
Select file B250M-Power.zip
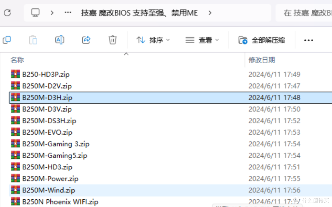pos(50,179)
